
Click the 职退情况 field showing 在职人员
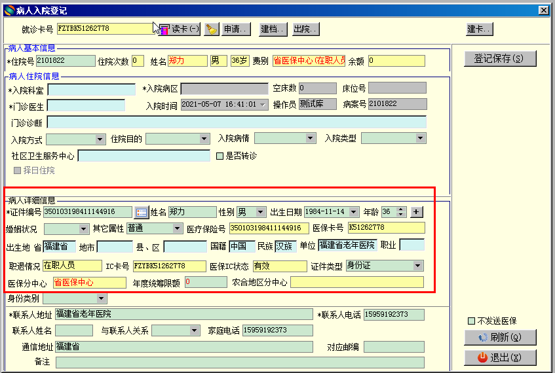(x=72, y=266)
